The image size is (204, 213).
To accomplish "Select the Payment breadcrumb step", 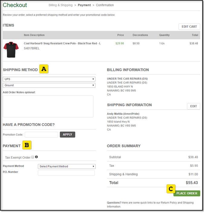I will [x=84, y=5].
